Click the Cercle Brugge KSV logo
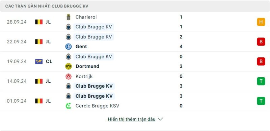The image size is (270, 131). [69, 106]
